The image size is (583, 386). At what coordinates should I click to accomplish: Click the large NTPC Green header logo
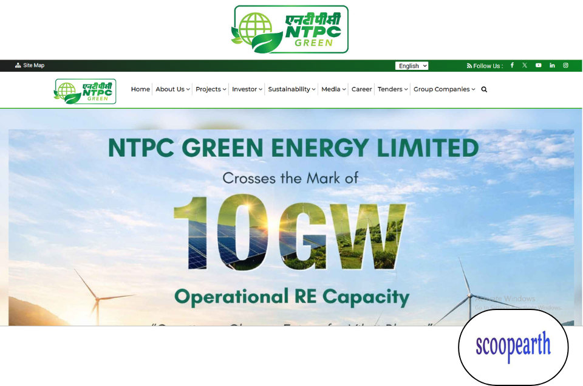(x=291, y=29)
